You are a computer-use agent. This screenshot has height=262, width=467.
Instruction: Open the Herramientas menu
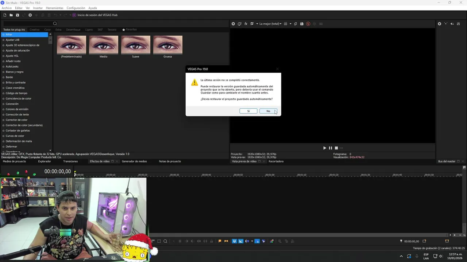pos(54,8)
